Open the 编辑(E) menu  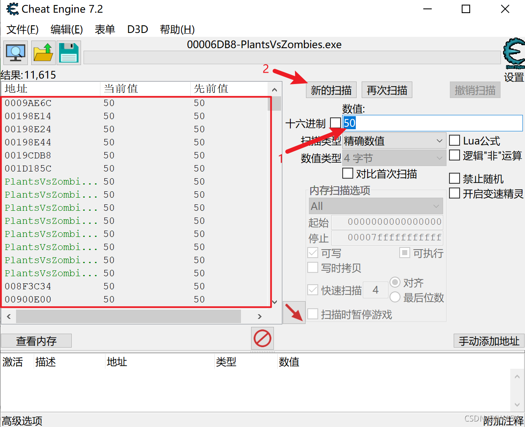(67, 30)
